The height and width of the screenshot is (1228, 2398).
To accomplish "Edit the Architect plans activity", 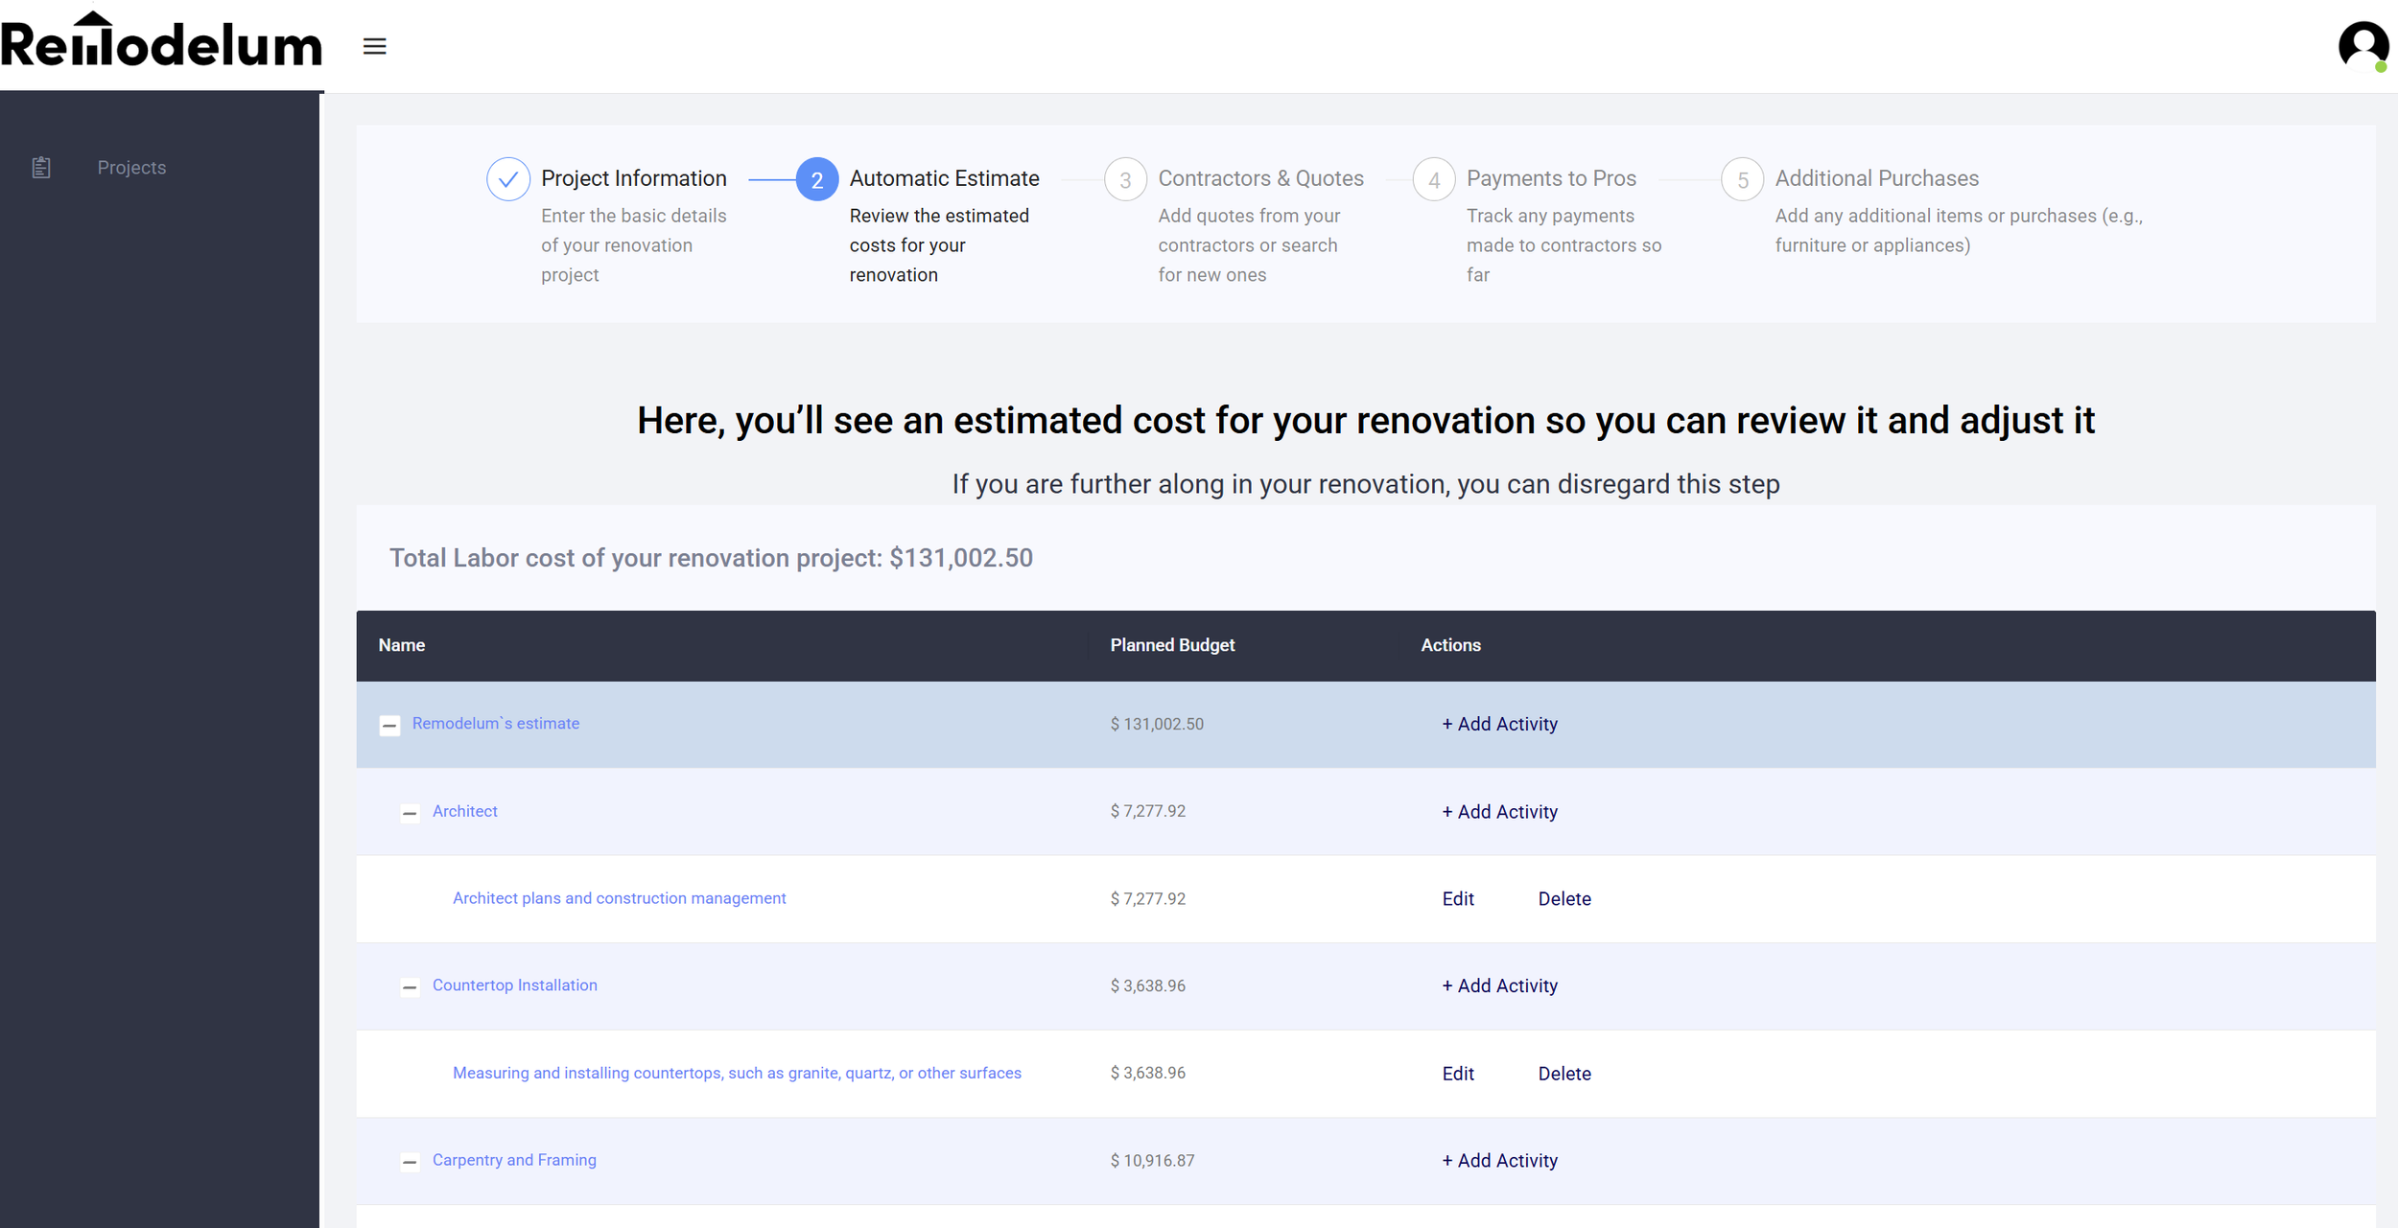I will pos(1457,899).
